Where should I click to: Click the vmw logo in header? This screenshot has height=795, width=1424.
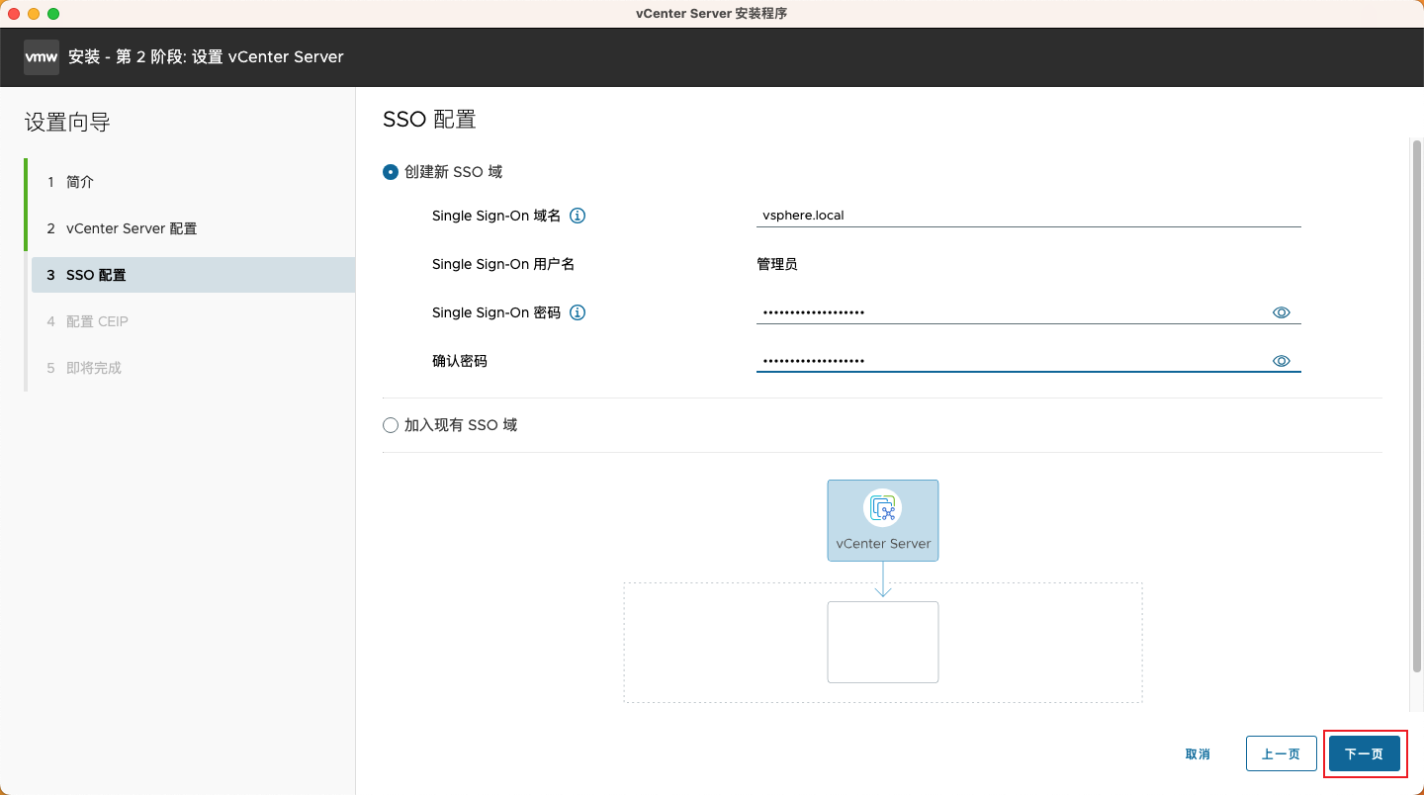click(42, 57)
